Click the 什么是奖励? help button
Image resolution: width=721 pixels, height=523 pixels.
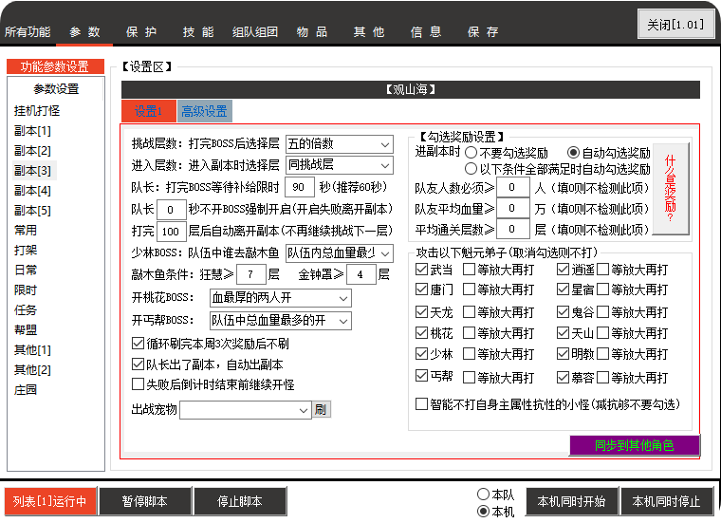coord(671,189)
